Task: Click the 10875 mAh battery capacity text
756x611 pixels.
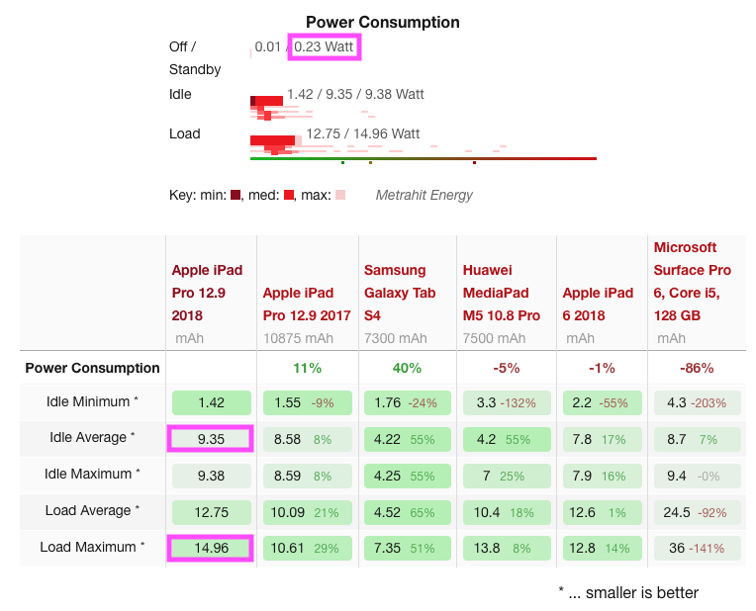Action: 298,338
